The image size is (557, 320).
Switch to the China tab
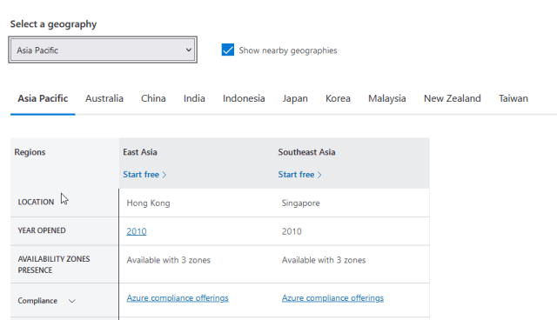(153, 98)
